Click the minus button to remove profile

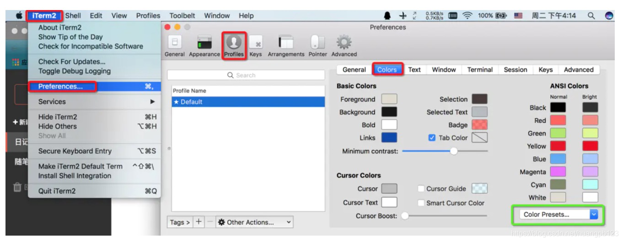[x=209, y=222]
